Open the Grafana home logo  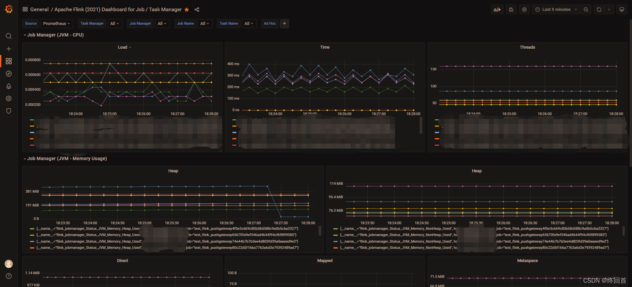pyautogui.click(x=9, y=9)
